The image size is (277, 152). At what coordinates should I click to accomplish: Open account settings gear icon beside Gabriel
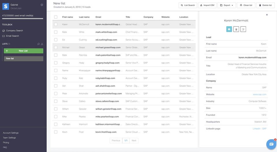coord(42,5)
